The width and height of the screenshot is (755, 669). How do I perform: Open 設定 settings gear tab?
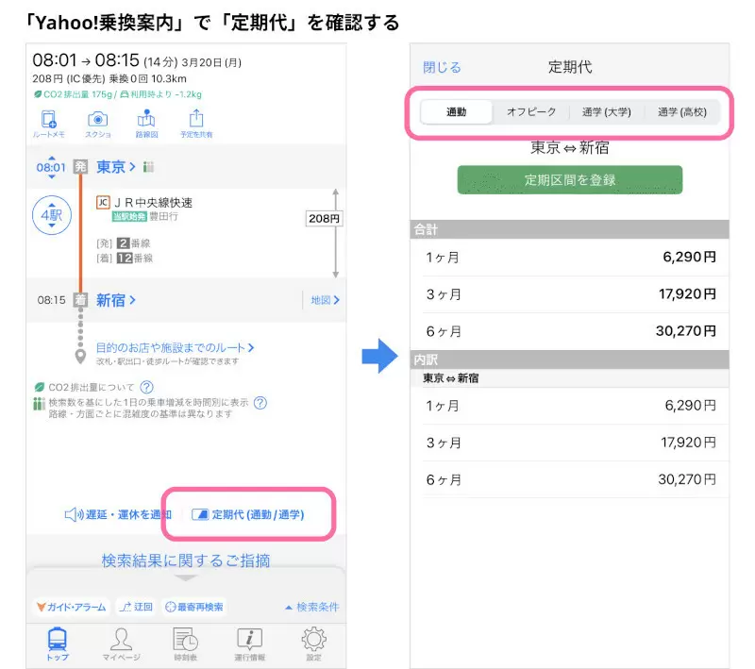[x=314, y=644]
